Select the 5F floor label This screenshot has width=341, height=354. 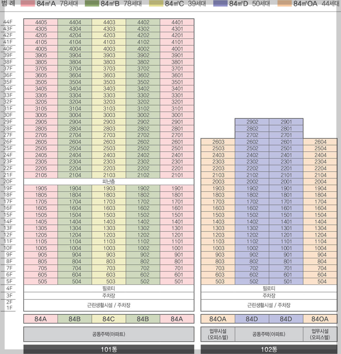click(9, 281)
